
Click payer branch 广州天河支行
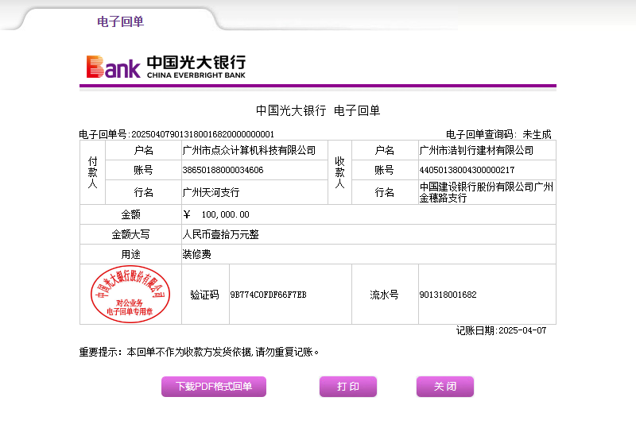(211, 192)
